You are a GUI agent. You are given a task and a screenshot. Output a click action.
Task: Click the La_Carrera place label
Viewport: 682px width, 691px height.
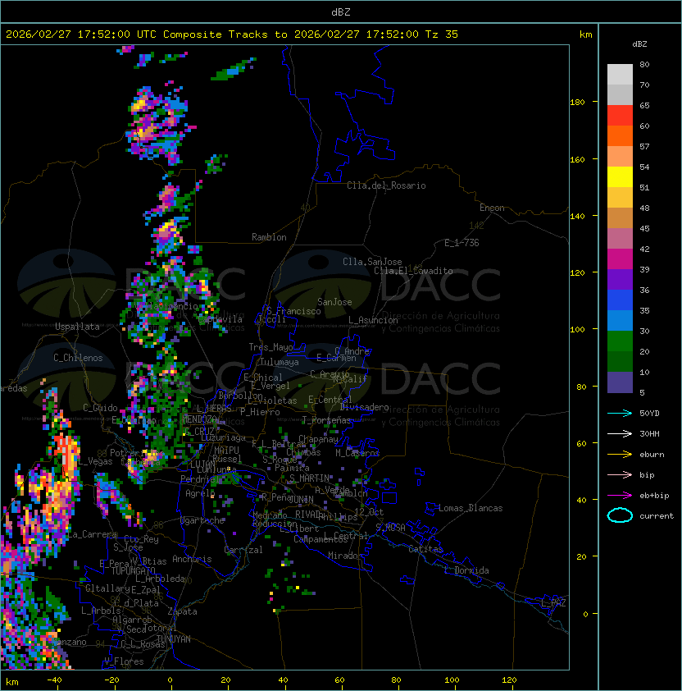[x=93, y=534]
